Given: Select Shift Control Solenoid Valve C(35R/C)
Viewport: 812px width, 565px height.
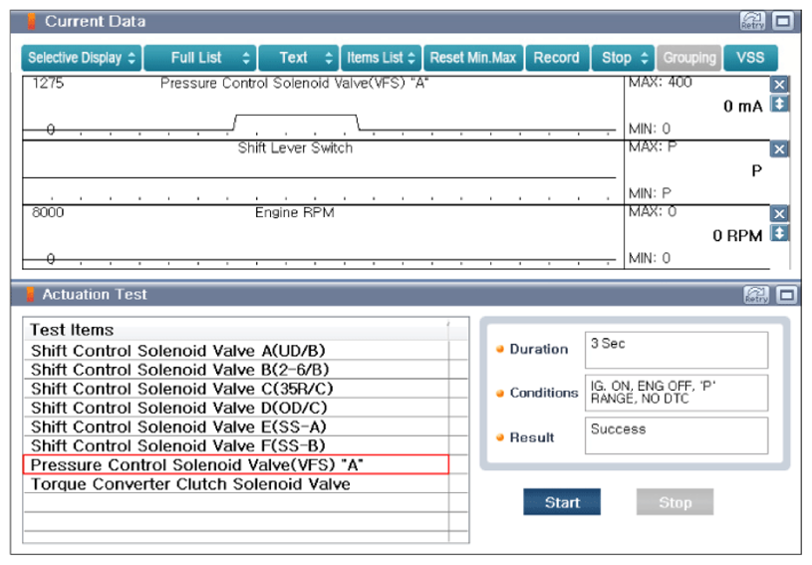Looking at the screenshot, I should click(x=236, y=389).
